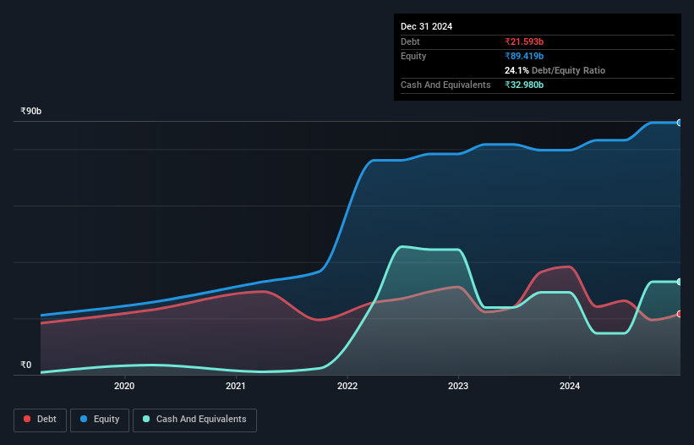
Task: Click the 2022 x-axis label
Action: [347, 386]
